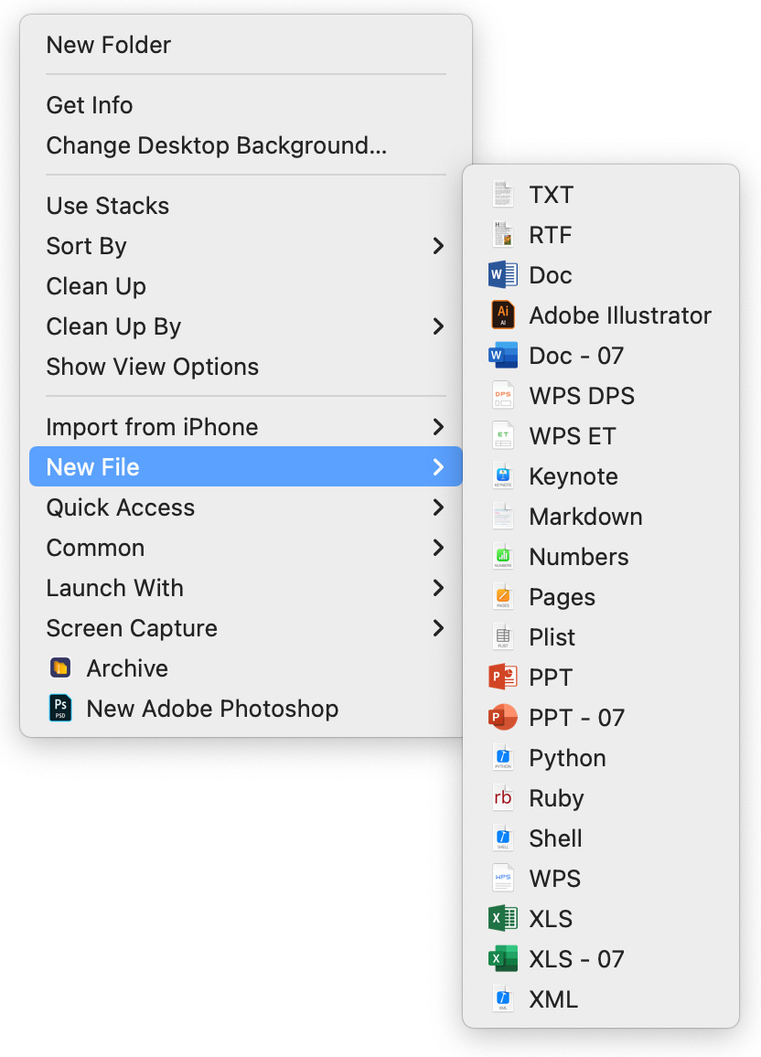
Task: Click the New Adobe Photoshop PSD icon
Action: [60, 709]
